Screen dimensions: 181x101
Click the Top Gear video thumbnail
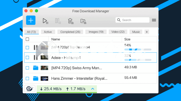point(44,47)
